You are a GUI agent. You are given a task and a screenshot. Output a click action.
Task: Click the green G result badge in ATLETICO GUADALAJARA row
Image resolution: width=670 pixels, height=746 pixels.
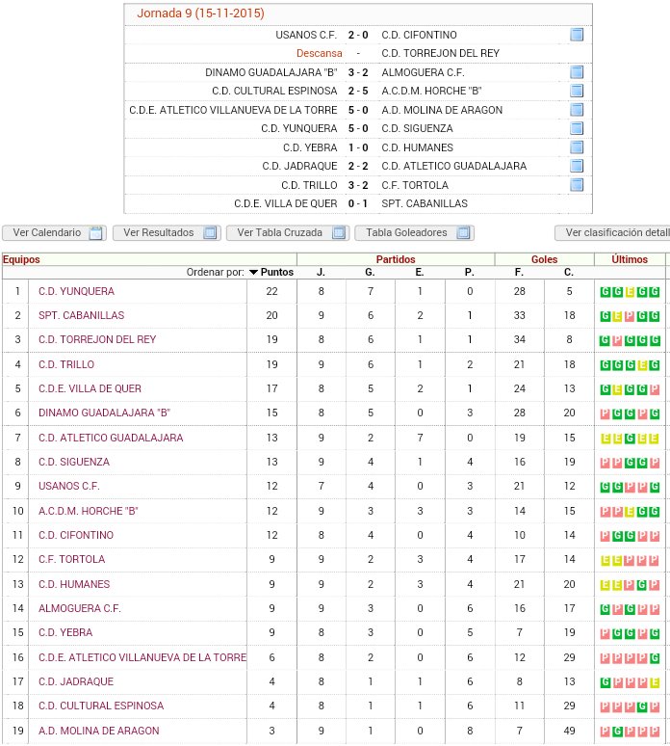pos(630,439)
